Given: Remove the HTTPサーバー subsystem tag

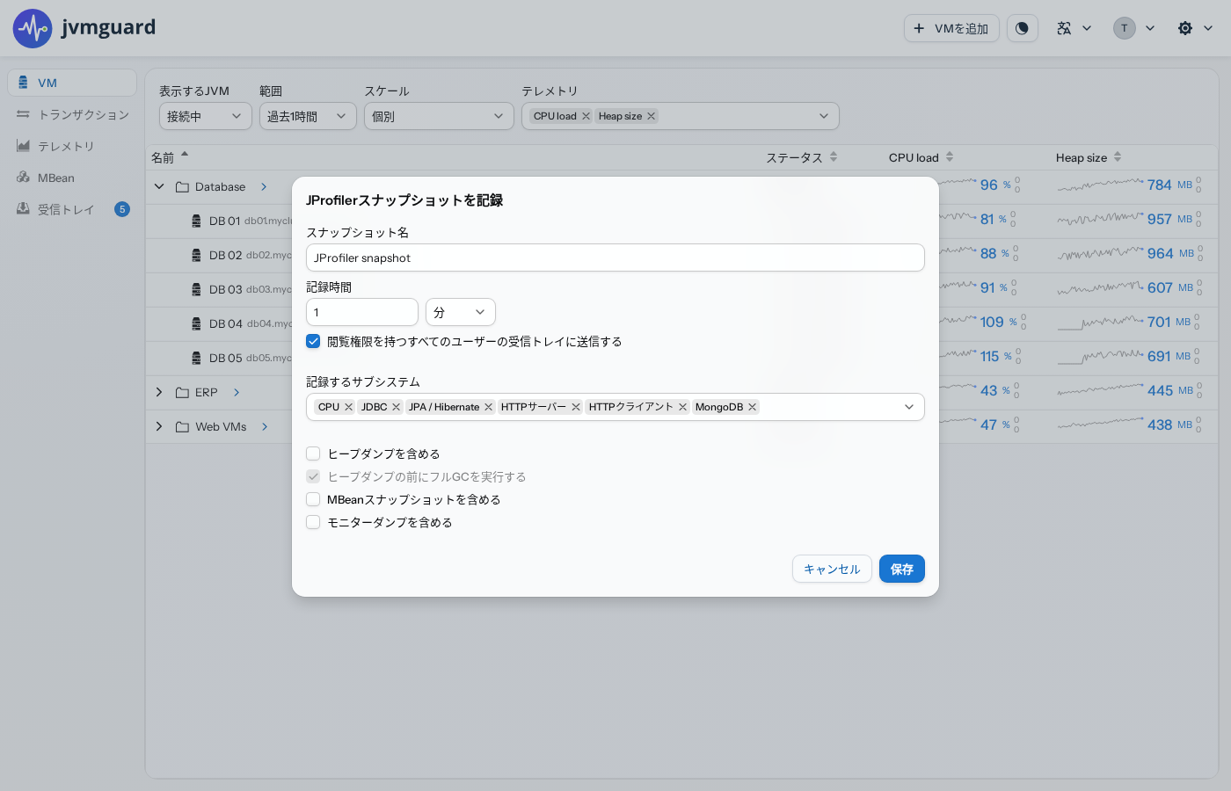Looking at the screenshot, I should (x=576, y=407).
